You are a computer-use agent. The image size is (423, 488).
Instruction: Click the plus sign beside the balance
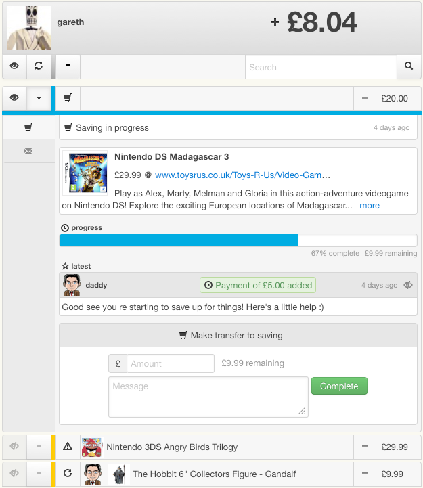pos(275,22)
